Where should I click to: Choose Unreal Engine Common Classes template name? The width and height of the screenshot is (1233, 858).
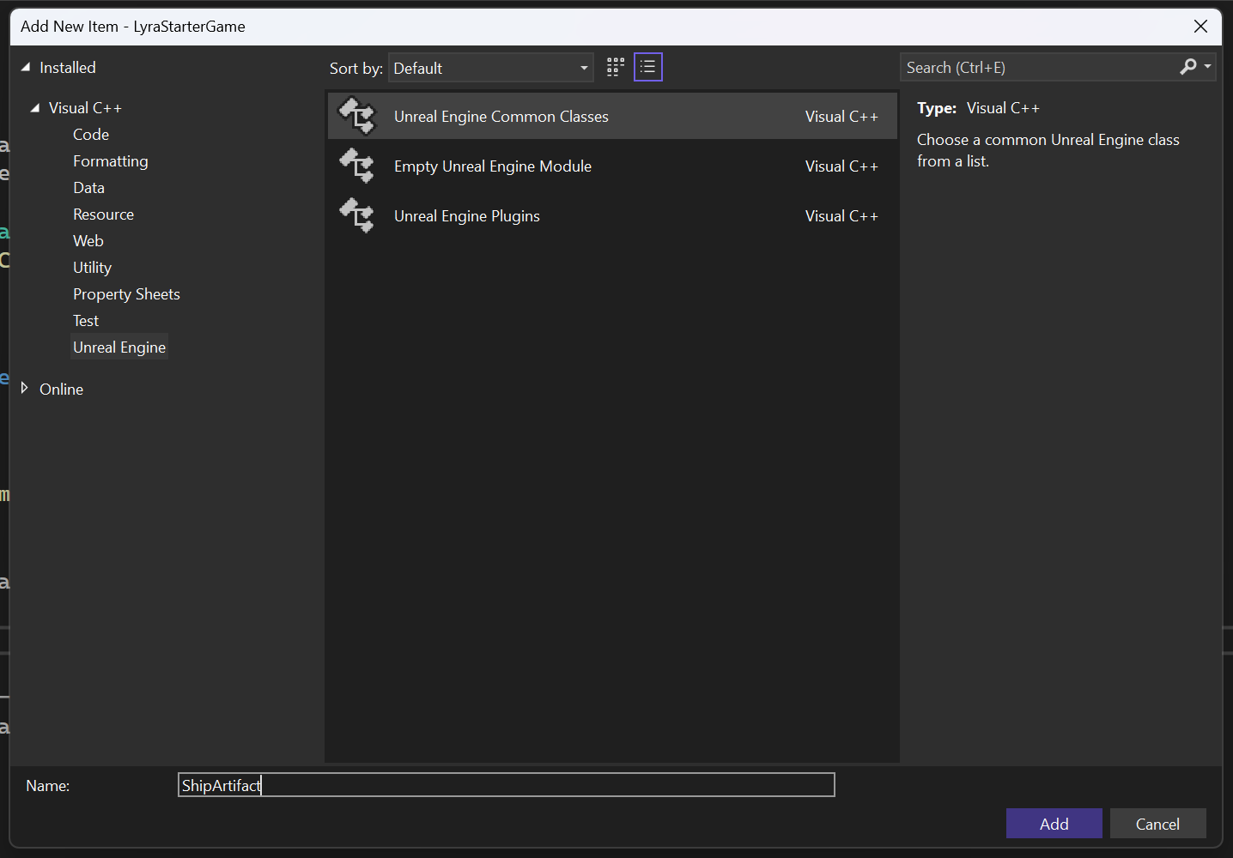pos(501,117)
